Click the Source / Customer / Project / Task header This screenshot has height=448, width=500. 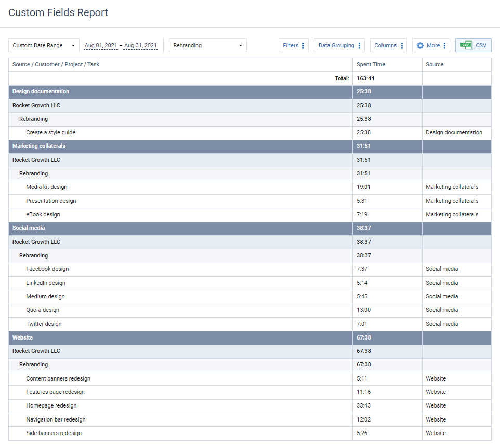(x=56, y=65)
